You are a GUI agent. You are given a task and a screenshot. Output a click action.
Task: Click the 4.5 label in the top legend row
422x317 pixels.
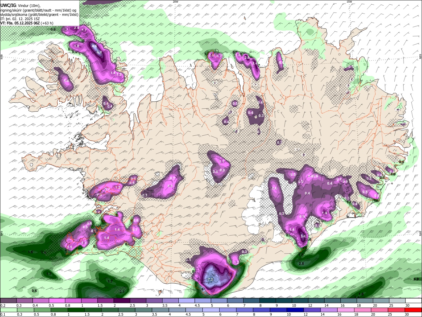click(x=197, y=305)
